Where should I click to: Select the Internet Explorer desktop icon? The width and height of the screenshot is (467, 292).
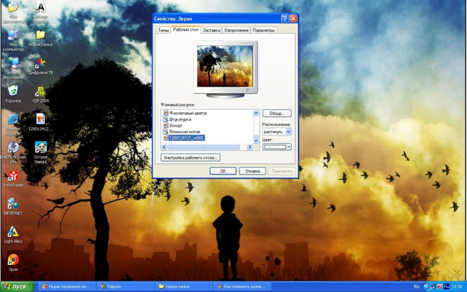pyautogui.click(x=13, y=125)
